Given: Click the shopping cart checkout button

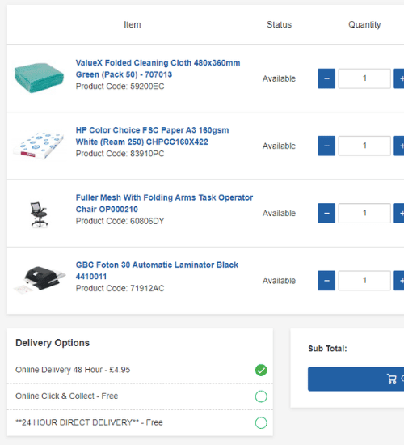Looking at the screenshot, I should (x=356, y=379).
